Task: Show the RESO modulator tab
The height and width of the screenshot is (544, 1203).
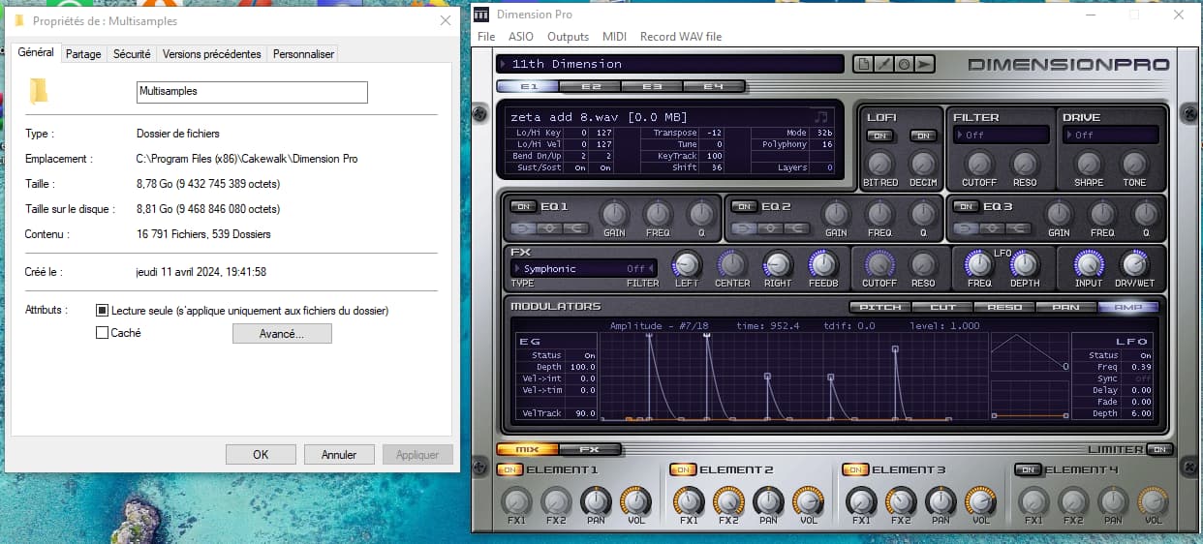Action: tap(1004, 307)
